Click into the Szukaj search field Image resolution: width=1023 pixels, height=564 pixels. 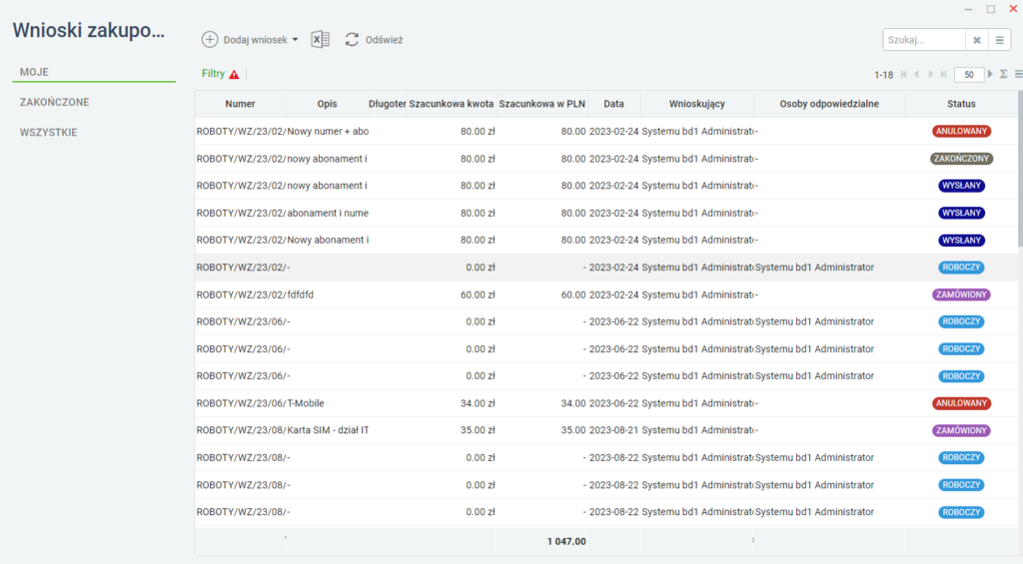923,40
